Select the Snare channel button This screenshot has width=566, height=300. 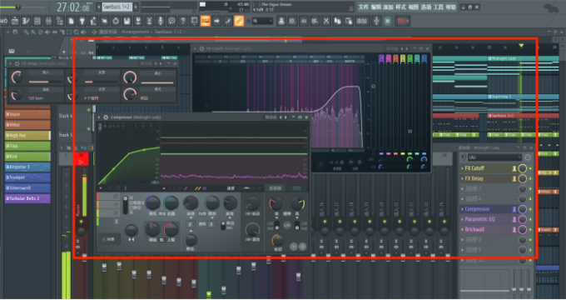point(27,114)
